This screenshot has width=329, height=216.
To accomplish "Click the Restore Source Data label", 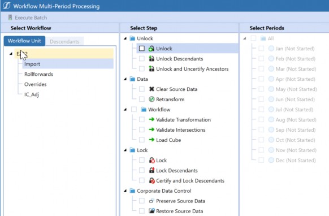I will tap(180, 211).
